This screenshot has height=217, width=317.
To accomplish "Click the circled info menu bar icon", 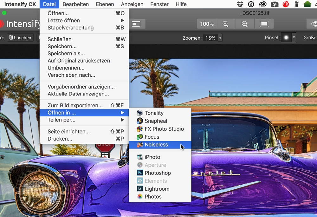I will click(251, 4).
